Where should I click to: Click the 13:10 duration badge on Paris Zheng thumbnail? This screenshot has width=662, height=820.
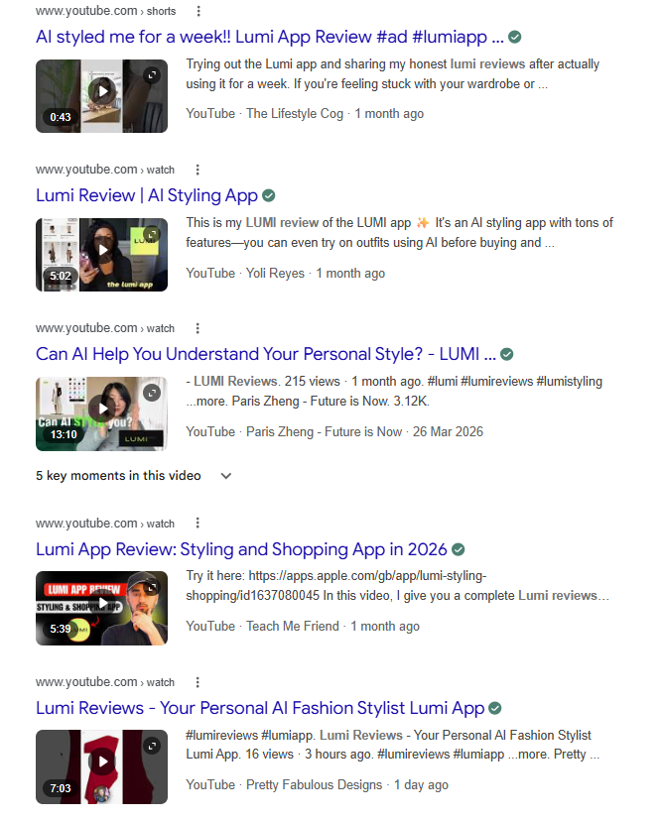(64, 434)
